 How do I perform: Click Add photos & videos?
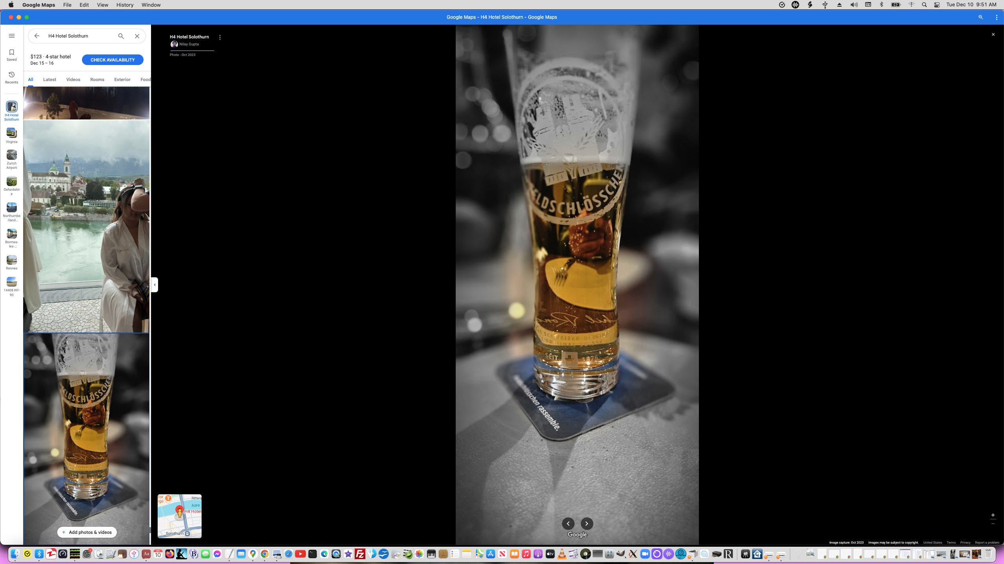pos(87,532)
